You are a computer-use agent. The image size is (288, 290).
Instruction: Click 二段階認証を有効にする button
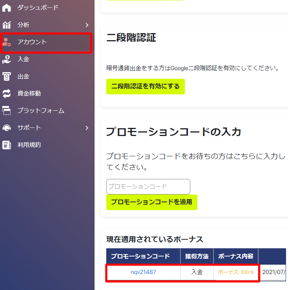(x=146, y=87)
